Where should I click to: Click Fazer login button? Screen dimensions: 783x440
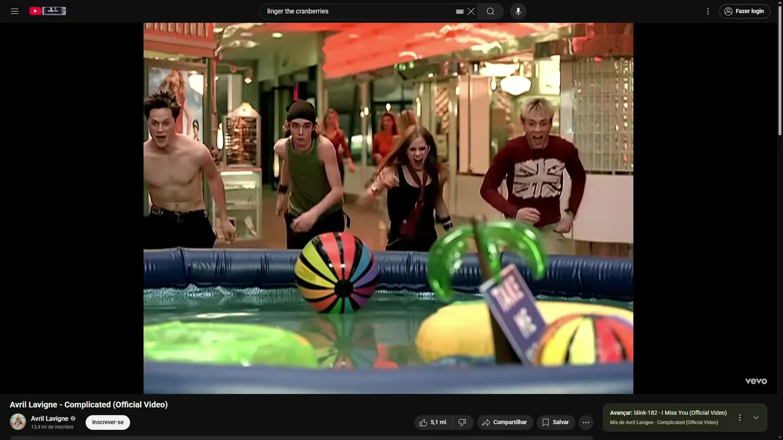(x=744, y=11)
